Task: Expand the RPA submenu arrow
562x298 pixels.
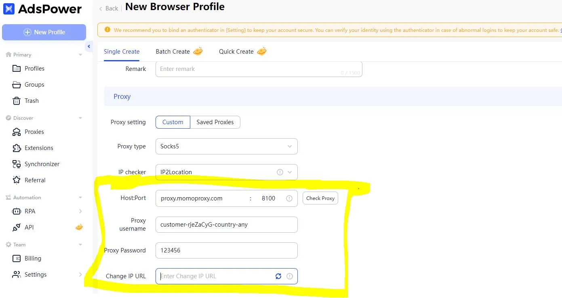Action: 80,211
